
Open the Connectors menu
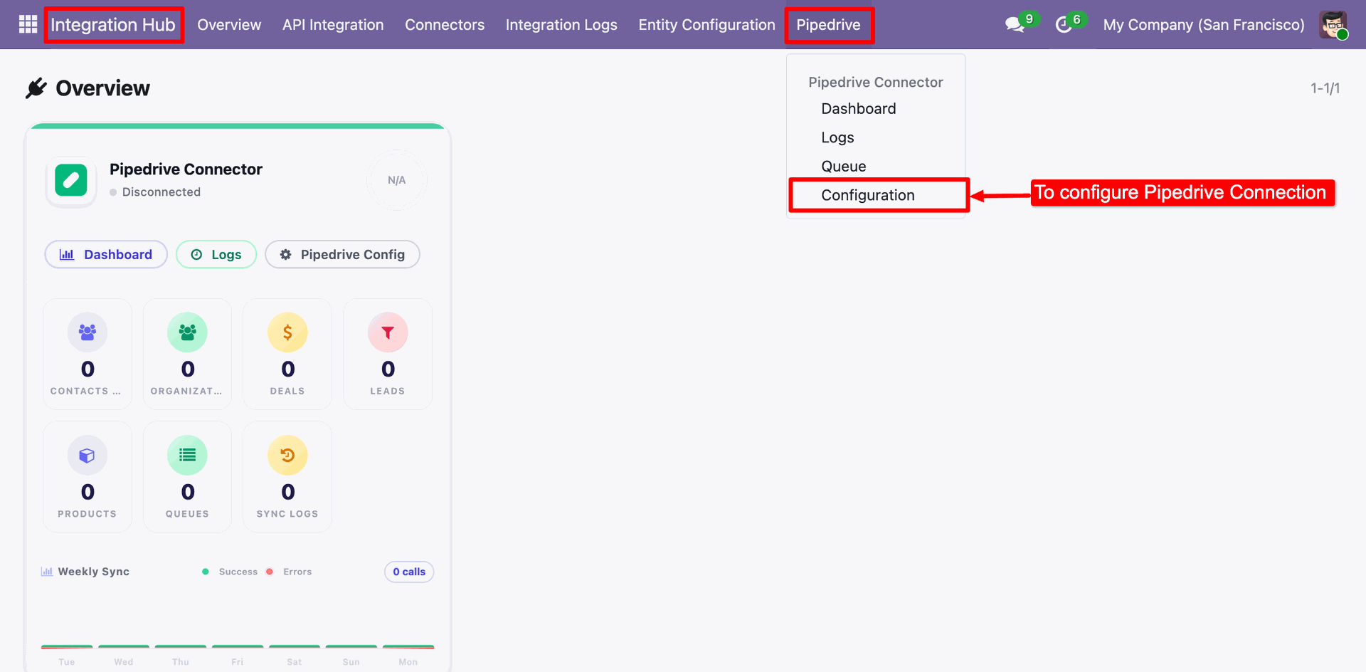tap(445, 25)
